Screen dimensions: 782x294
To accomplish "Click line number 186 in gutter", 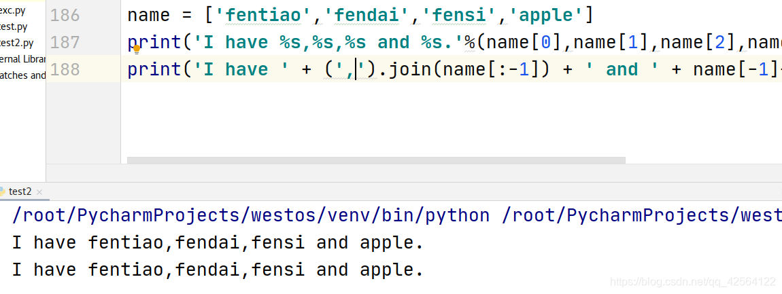I will [x=65, y=15].
